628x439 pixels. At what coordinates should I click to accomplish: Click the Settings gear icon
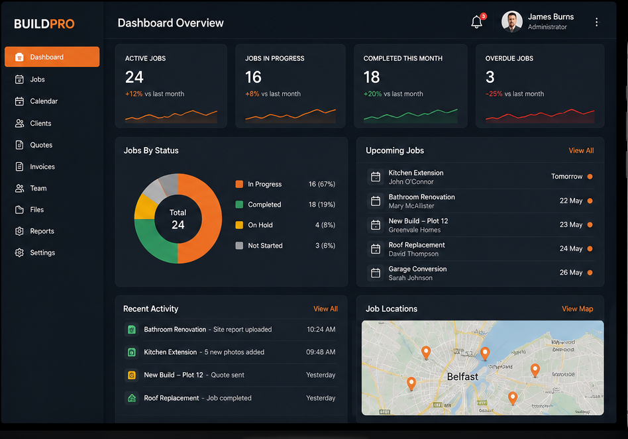pos(19,252)
